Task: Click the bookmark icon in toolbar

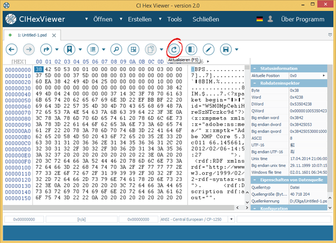Action: coord(69,50)
